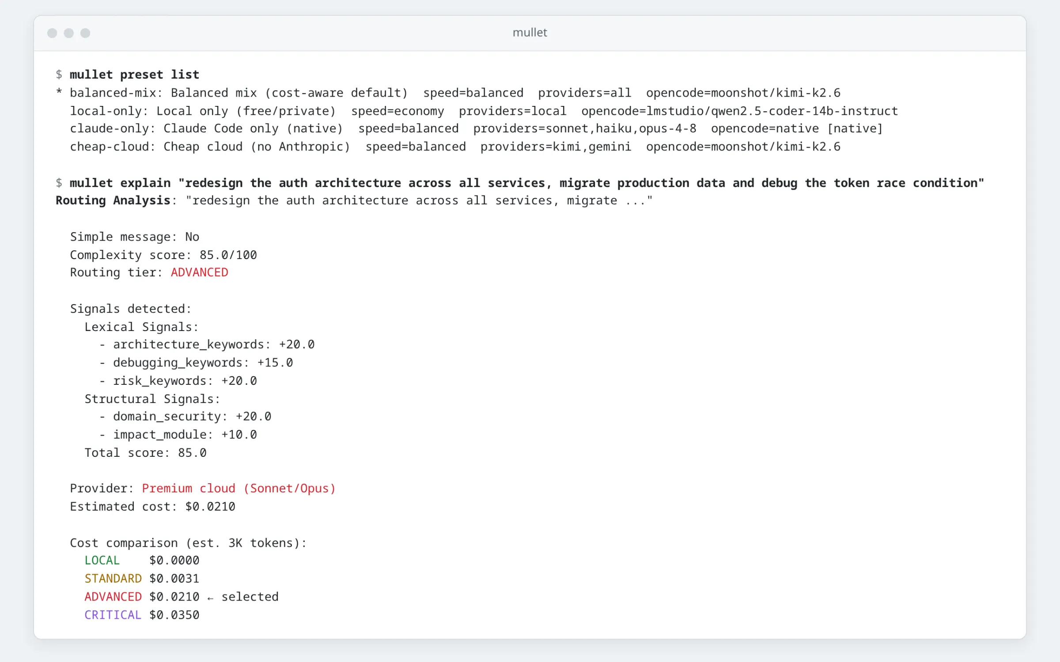Click 'opencode=lmstudio/qwen2.5-coder-14b-instruct' text
The image size is (1060, 662).
click(x=739, y=111)
